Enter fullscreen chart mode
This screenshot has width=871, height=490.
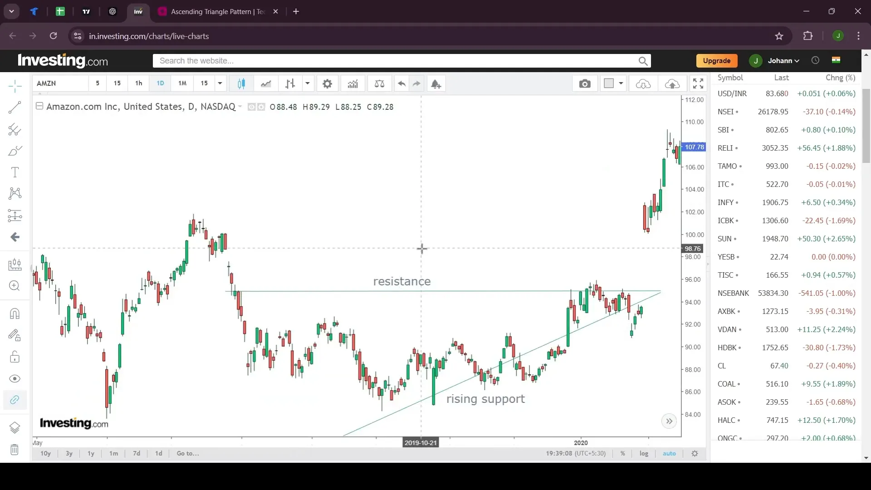[x=698, y=83]
